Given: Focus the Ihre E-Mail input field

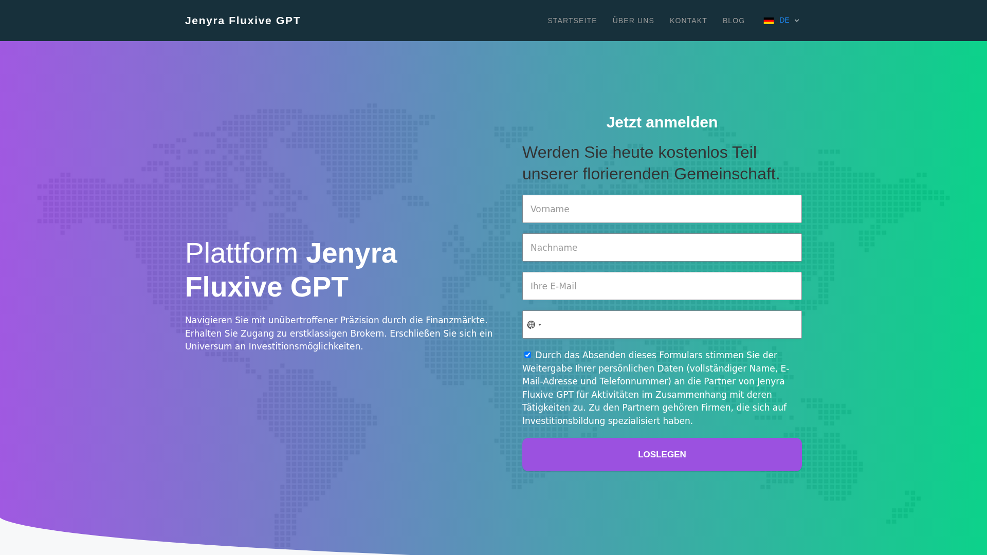Looking at the screenshot, I should pyautogui.click(x=662, y=286).
